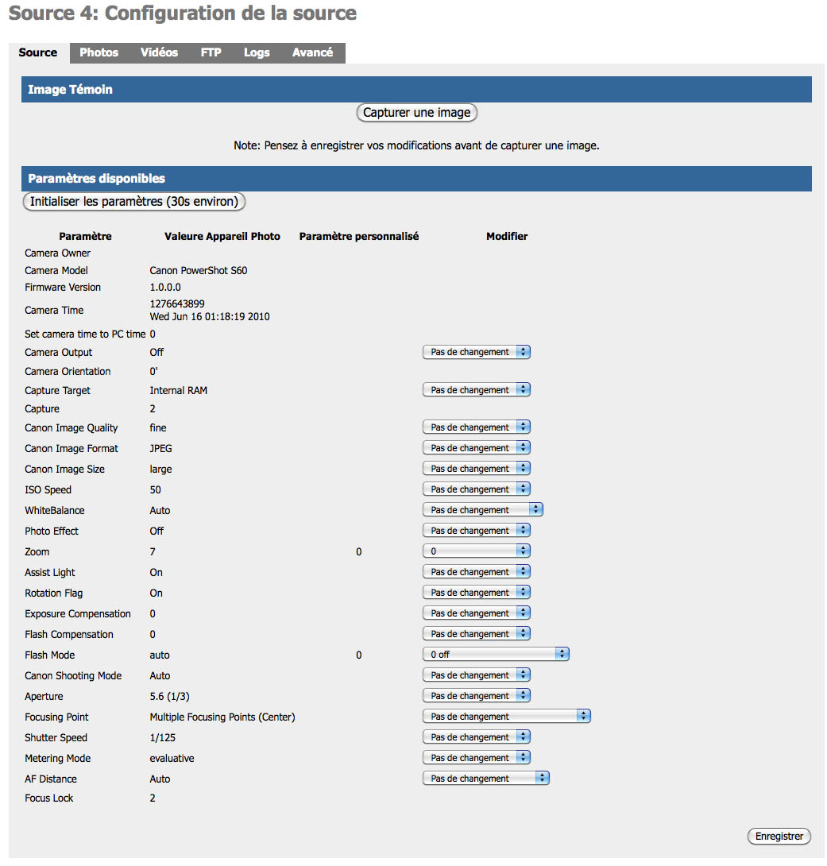Open the Logs tab

(257, 52)
